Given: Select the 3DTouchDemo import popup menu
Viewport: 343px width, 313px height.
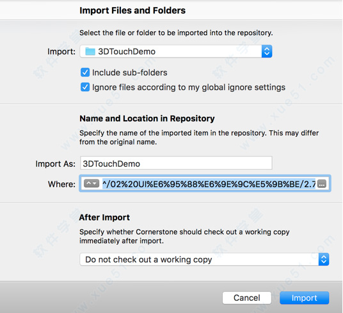Looking at the screenshot, I should (176, 51).
